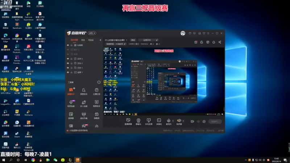Toggle lock on 文本 5 layer

71,59
